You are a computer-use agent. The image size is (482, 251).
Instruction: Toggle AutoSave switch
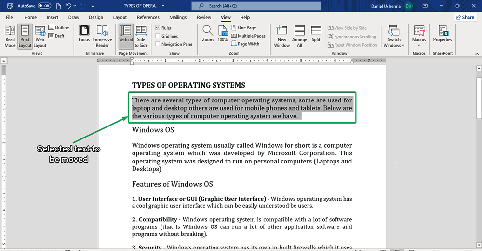44,6
